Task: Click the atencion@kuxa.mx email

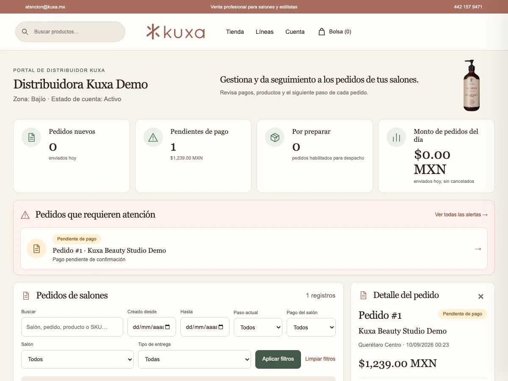Action: (45, 7)
